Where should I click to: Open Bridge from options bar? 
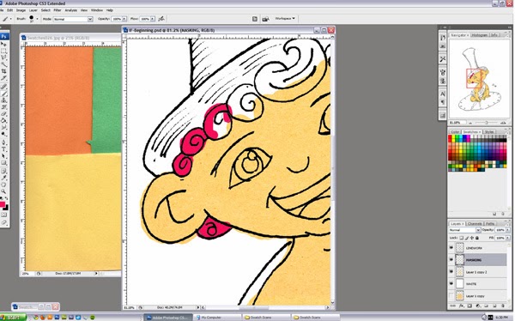pos(265,19)
